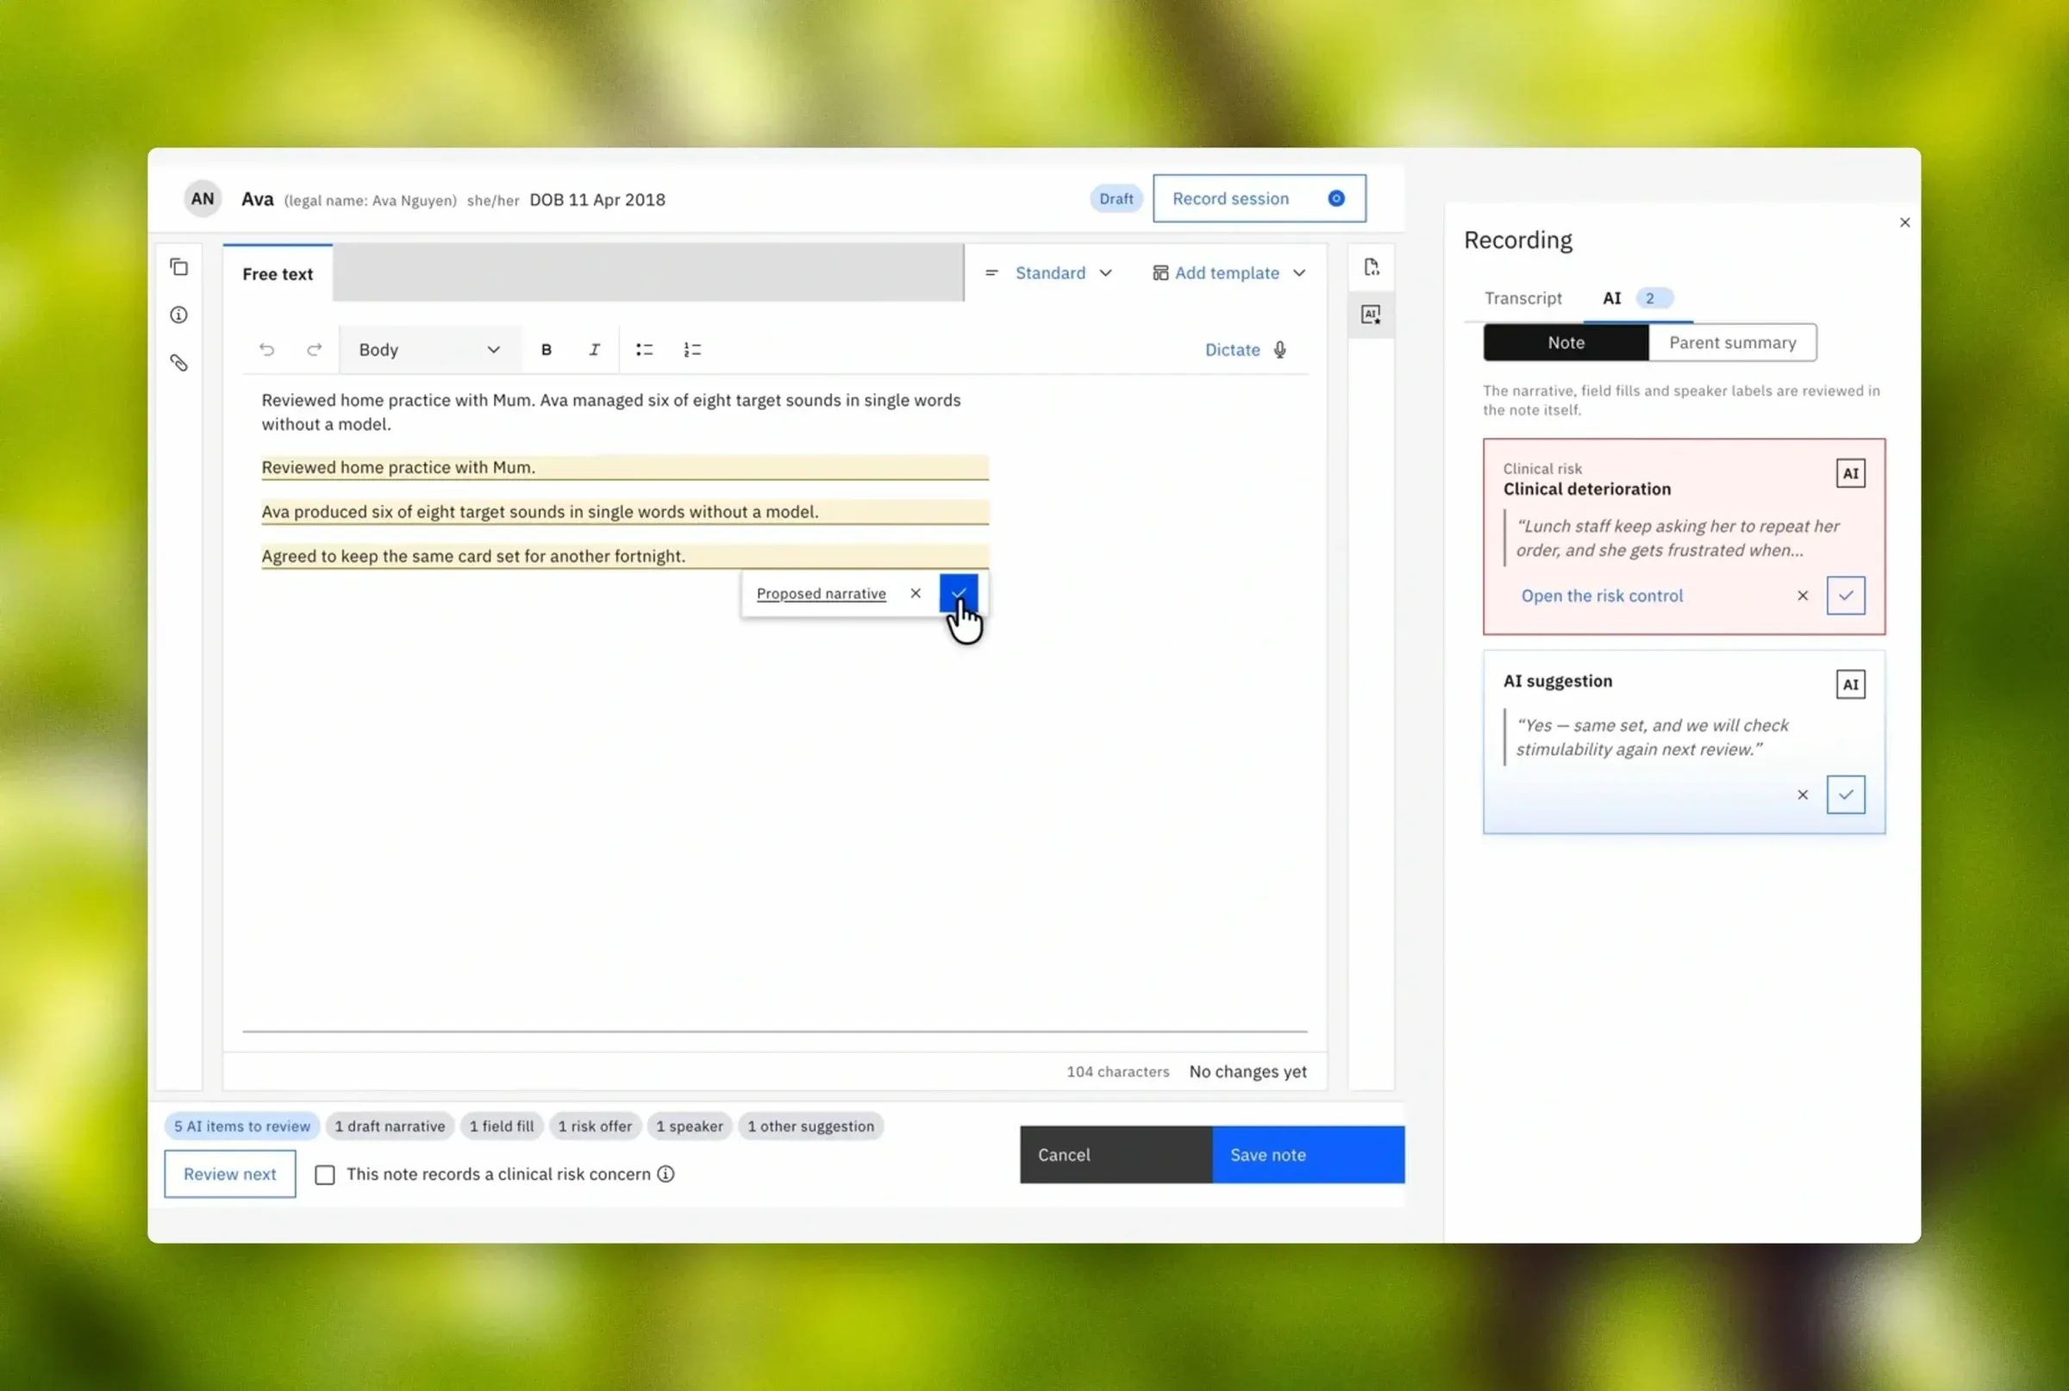Click the Proposed narrative link
2069x1391 pixels.
pyautogui.click(x=821, y=594)
